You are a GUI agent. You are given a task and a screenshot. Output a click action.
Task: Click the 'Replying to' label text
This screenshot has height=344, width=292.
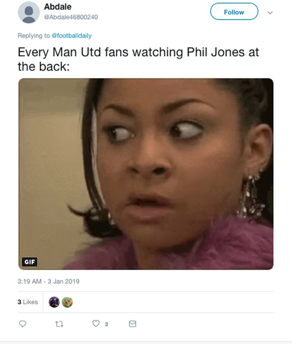34,35
